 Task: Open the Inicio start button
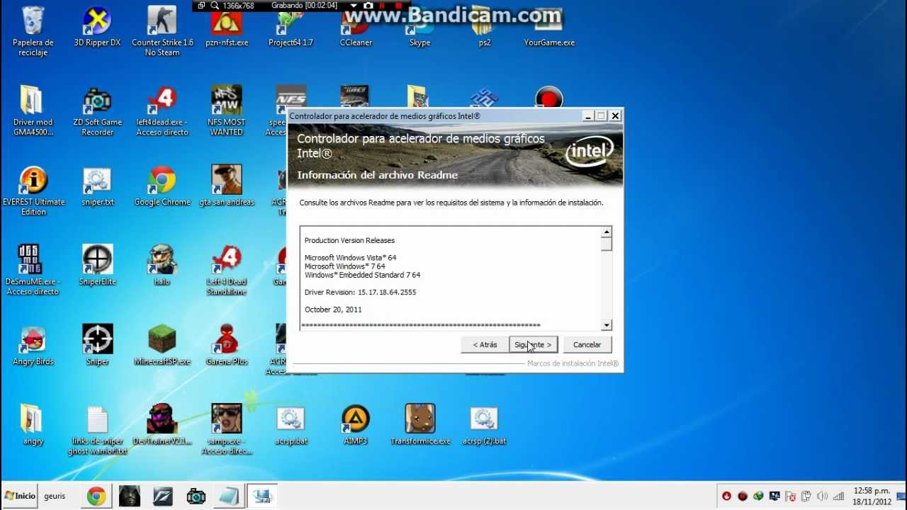[21, 496]
